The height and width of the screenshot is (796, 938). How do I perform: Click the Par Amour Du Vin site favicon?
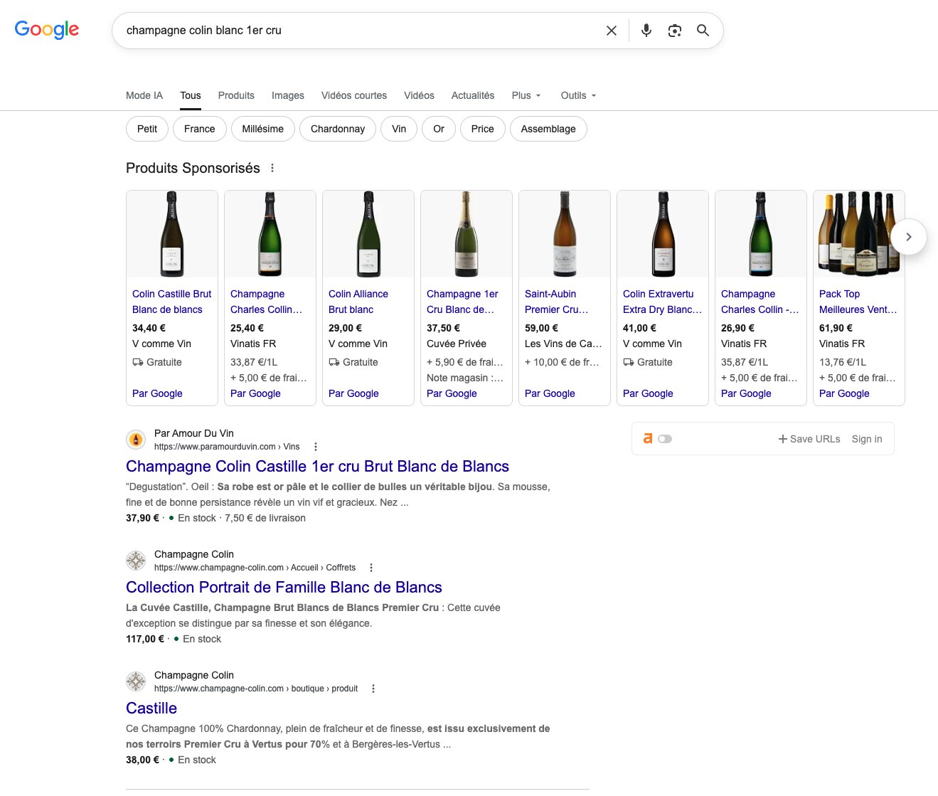[136, 440]
